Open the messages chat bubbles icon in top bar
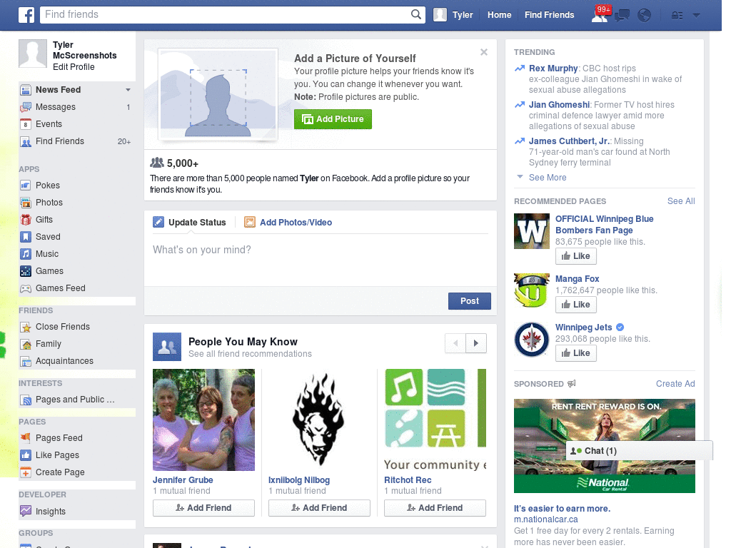731x548 pixels. [622, 16]
